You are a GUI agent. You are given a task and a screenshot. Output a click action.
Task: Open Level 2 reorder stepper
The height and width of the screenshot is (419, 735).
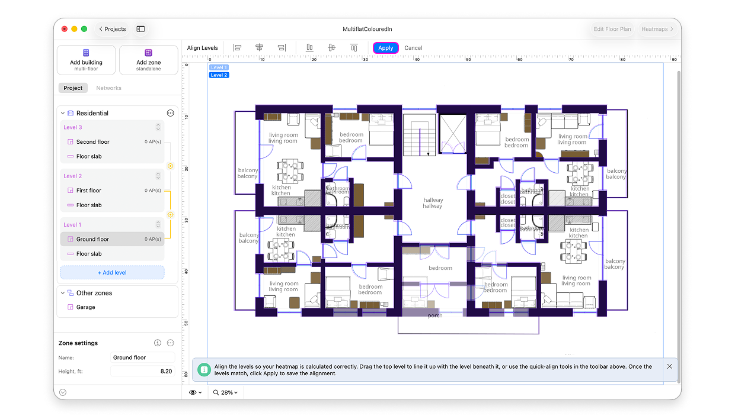tap(158, 176)
